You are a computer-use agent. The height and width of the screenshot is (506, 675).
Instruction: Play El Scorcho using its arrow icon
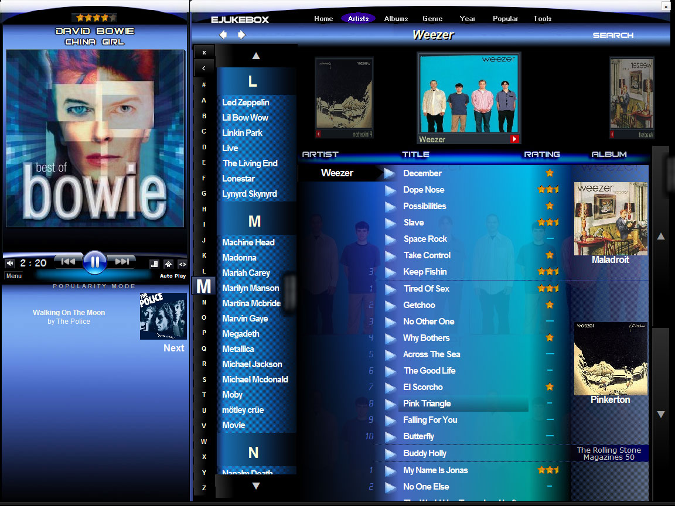[390, 387]
